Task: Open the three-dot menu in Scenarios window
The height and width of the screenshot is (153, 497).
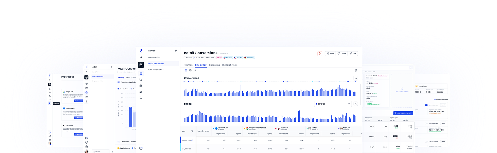Action: (411, 68)
